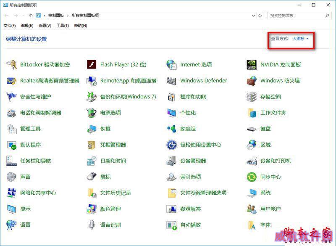Click the 鼠标 mouse icon
The image size is (336, 246).
point(92,177)
